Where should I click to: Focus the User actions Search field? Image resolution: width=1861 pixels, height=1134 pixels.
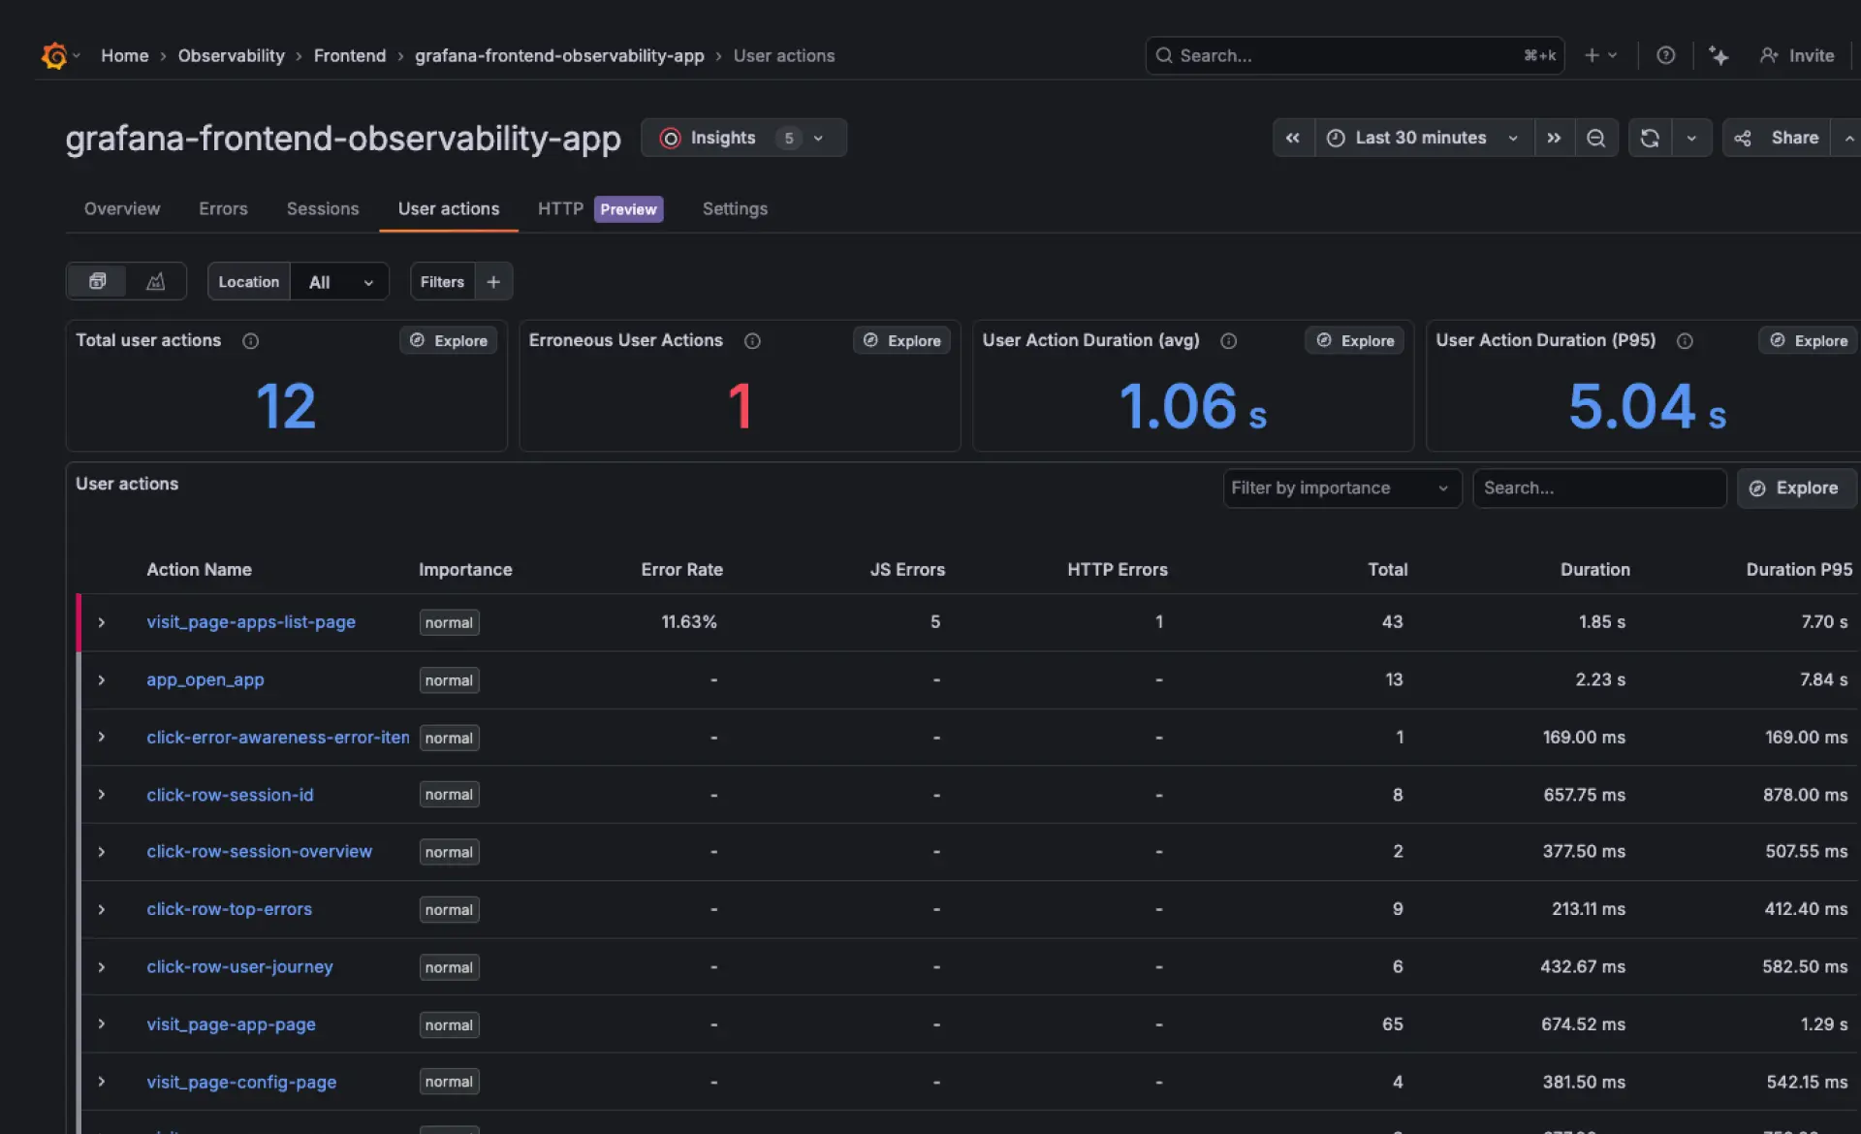[1599, 488]
